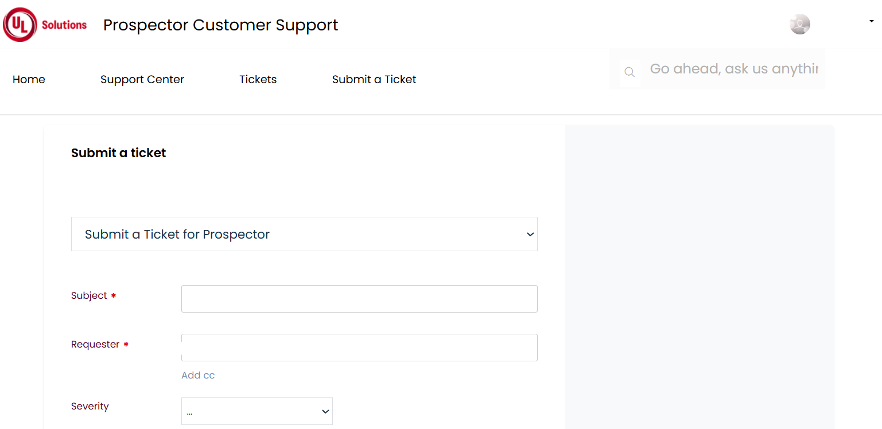Click the Prospector Customer Support title
882x429 pixels.
pos(221,25)
